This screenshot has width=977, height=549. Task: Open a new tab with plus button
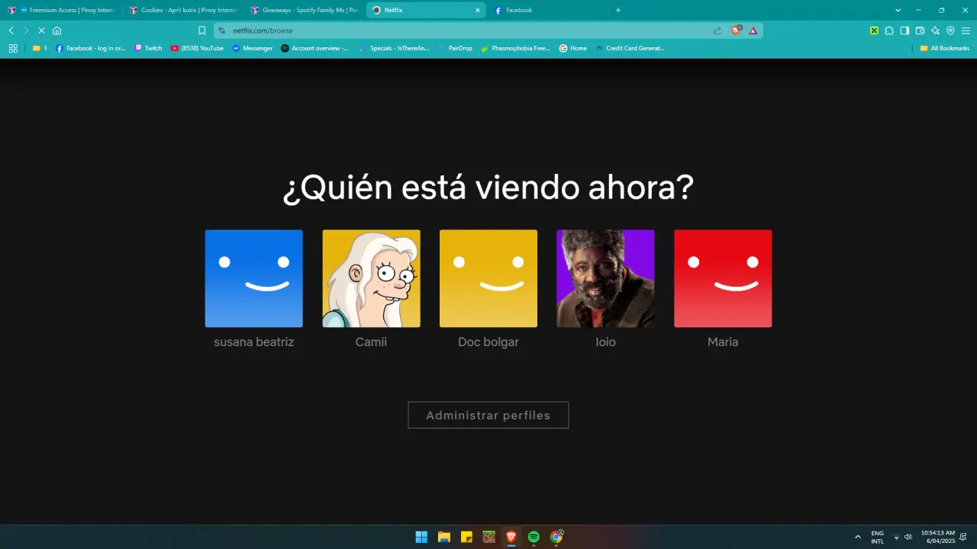pos(618,10)
